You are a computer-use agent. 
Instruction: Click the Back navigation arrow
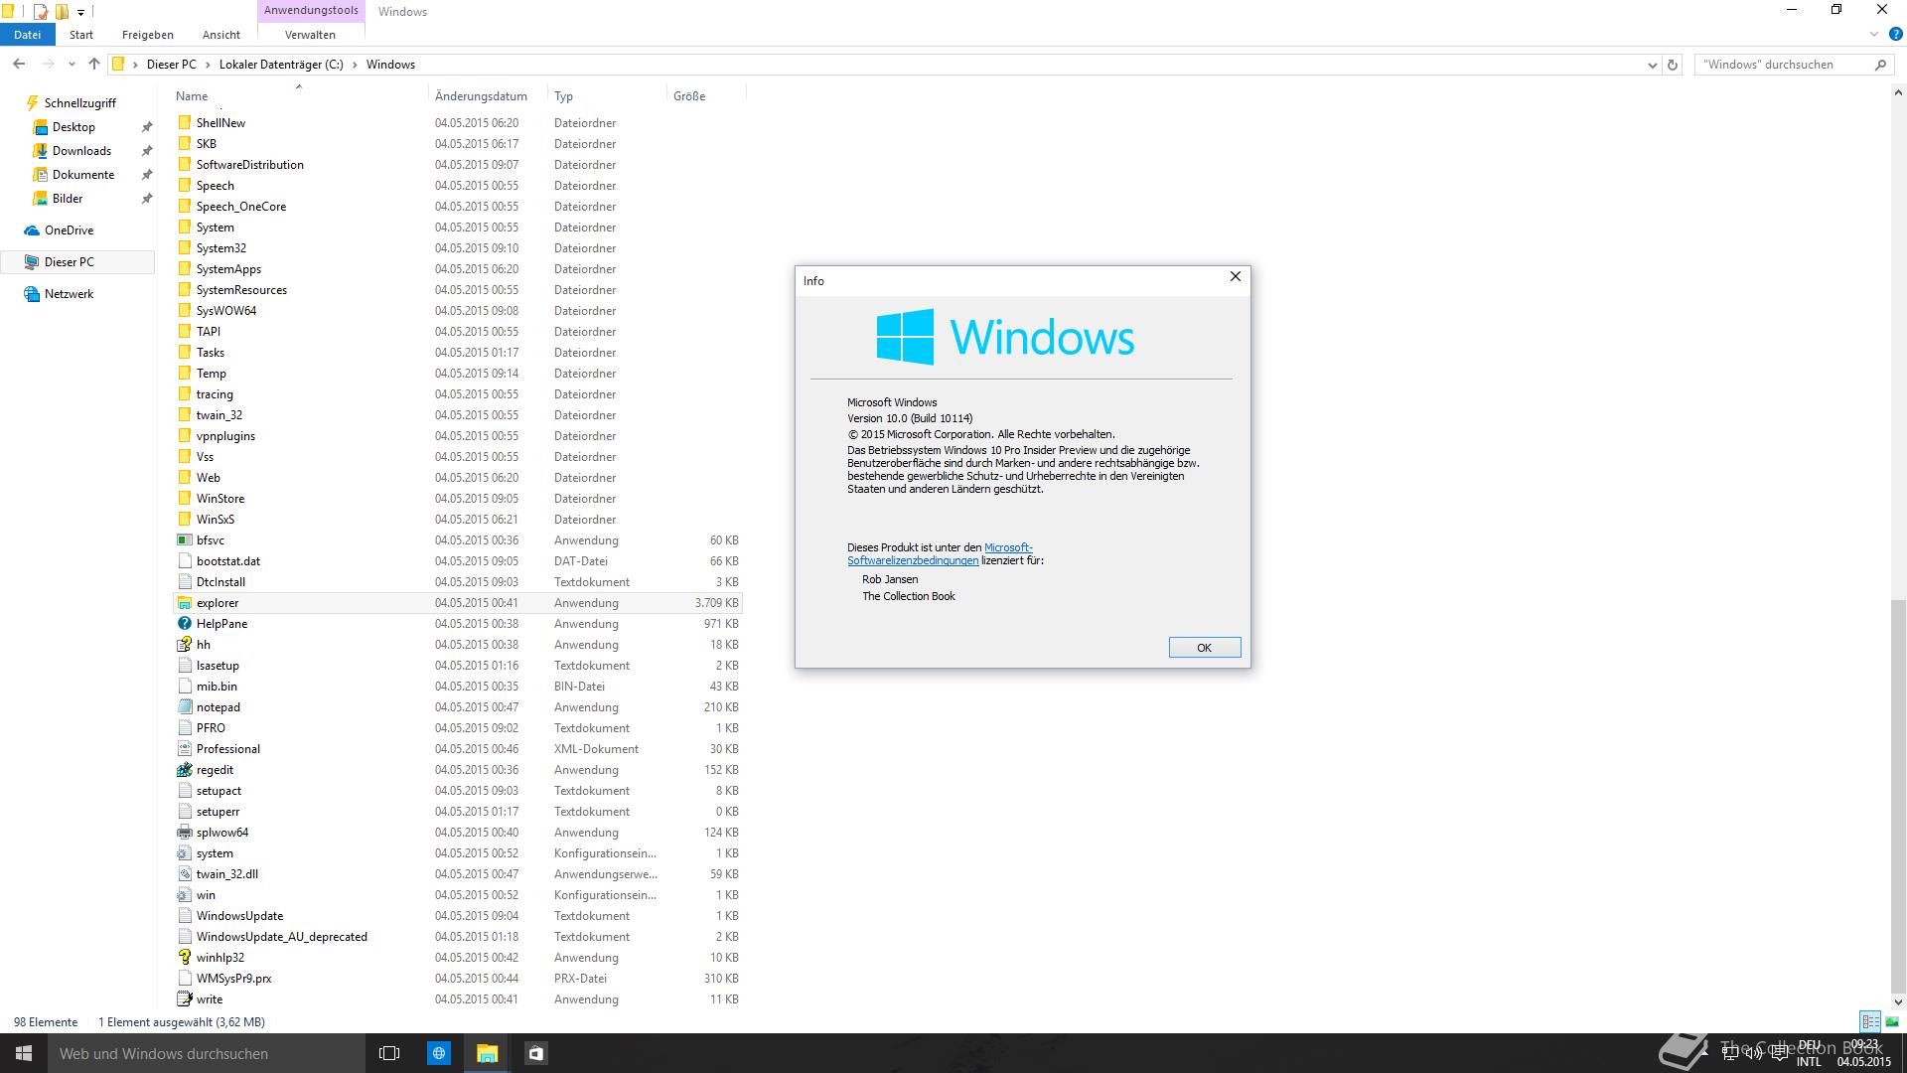tap(19, 64)
